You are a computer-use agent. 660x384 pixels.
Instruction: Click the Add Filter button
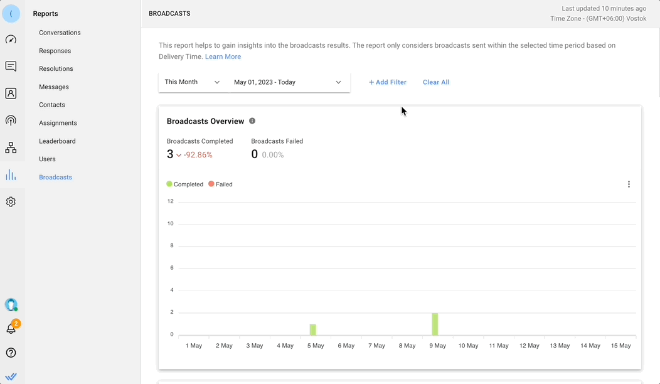pyautogui.click(x=387, y=82)
